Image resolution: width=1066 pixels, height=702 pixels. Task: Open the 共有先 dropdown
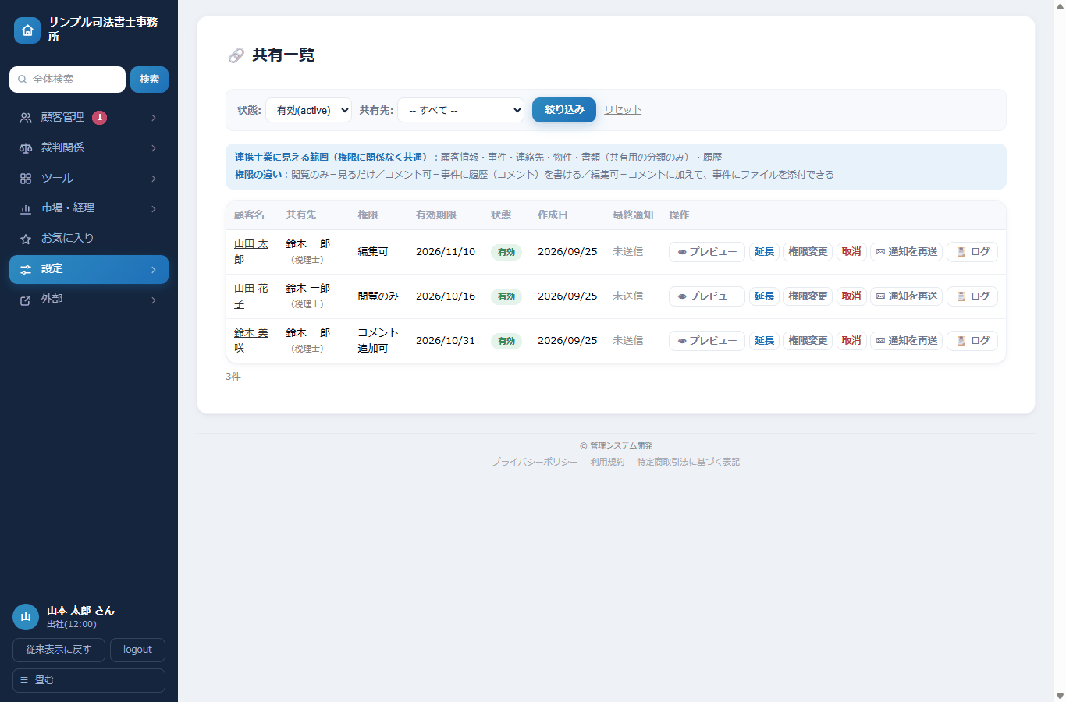461,110
